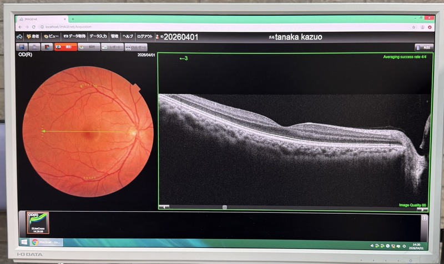Viewport: 444px width, 264px height.
Task: Select the OD(R) 5LineCross scan thumbnail
Action: click(39, 223)
